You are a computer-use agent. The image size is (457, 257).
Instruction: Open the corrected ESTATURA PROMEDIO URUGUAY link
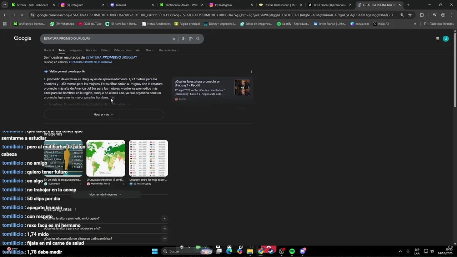pyautogui.click(x=111, y=57)
